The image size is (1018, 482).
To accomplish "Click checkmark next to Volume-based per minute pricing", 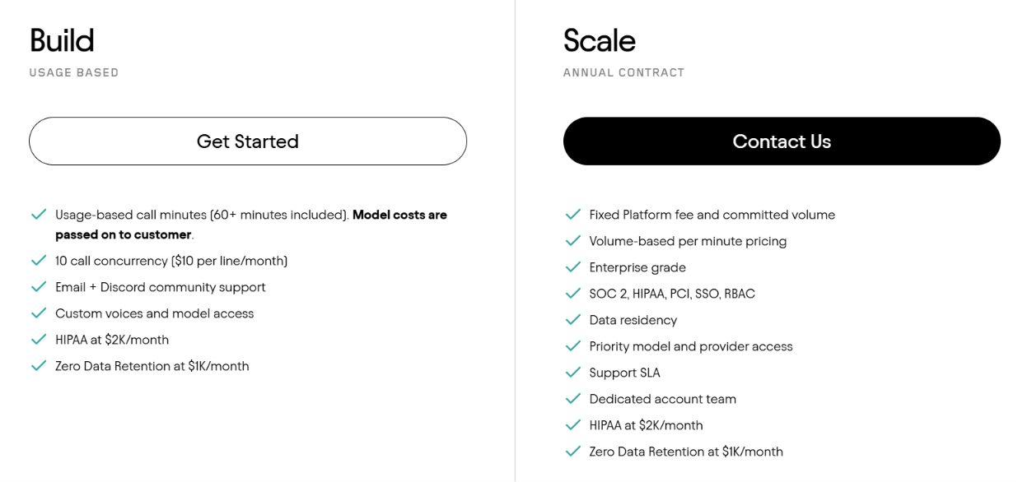I will 573,241.
